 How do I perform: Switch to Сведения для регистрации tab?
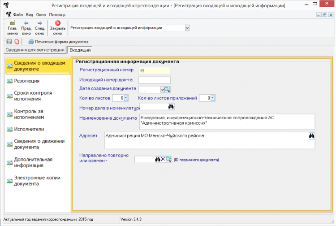(35, 50)
